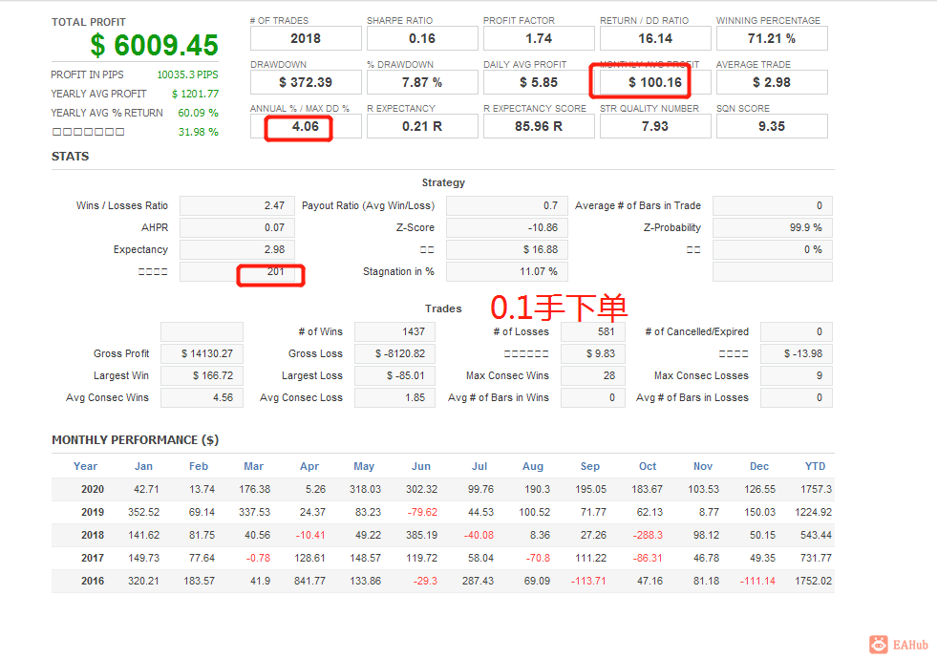Click the Annual % / Max DD 4.06 value
Viewport: 937px width, 659px height.
306,127
